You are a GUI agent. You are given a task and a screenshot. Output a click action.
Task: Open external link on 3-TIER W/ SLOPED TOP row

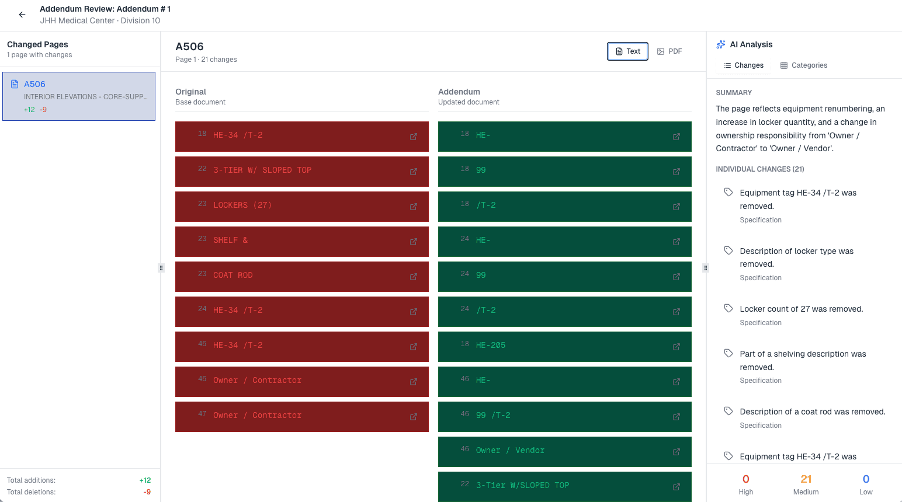[x=414, y=172]
